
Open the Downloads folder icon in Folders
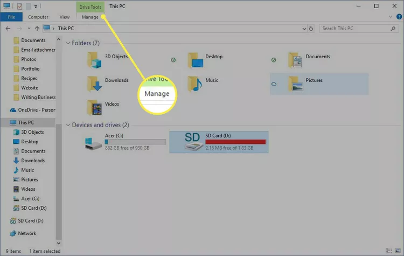point(94,84)
